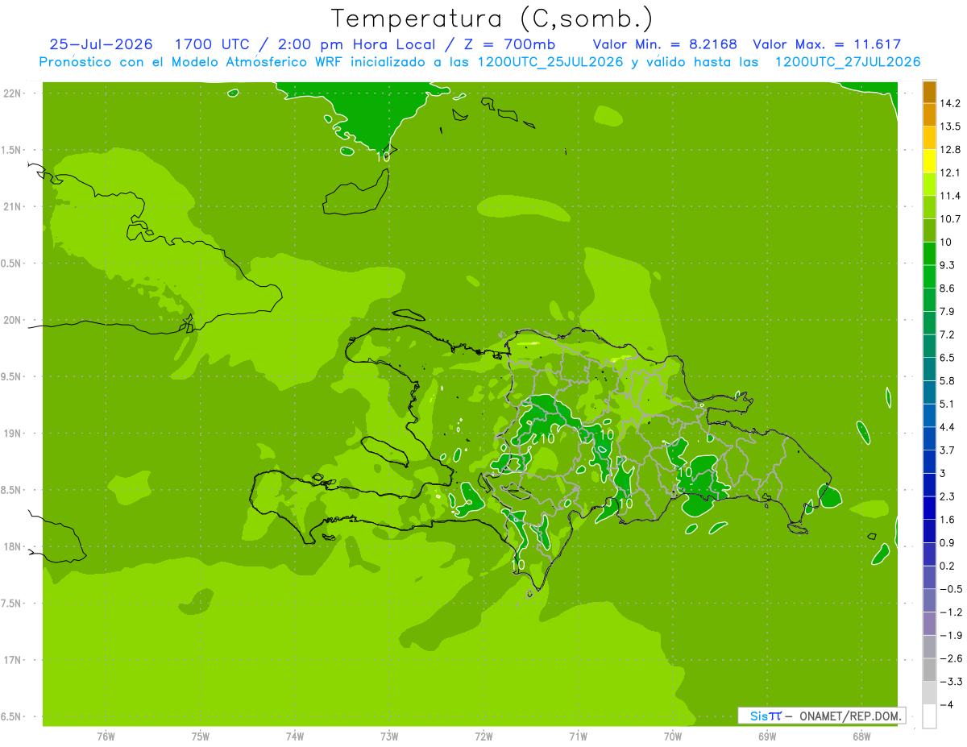Pick gray swatch between -3.3 and -2.6
Screen dimensions: 967x747
929,670
